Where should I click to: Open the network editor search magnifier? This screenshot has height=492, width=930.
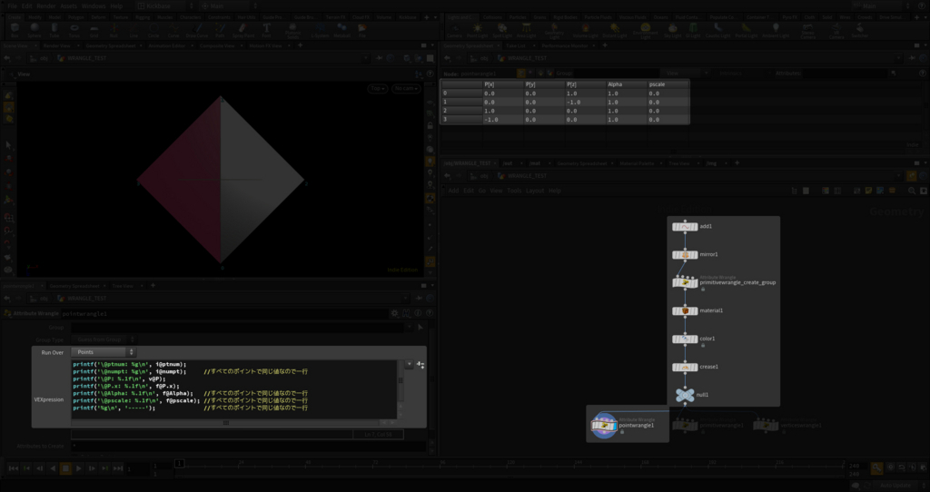pyautogui.click(x=912, y=191)
